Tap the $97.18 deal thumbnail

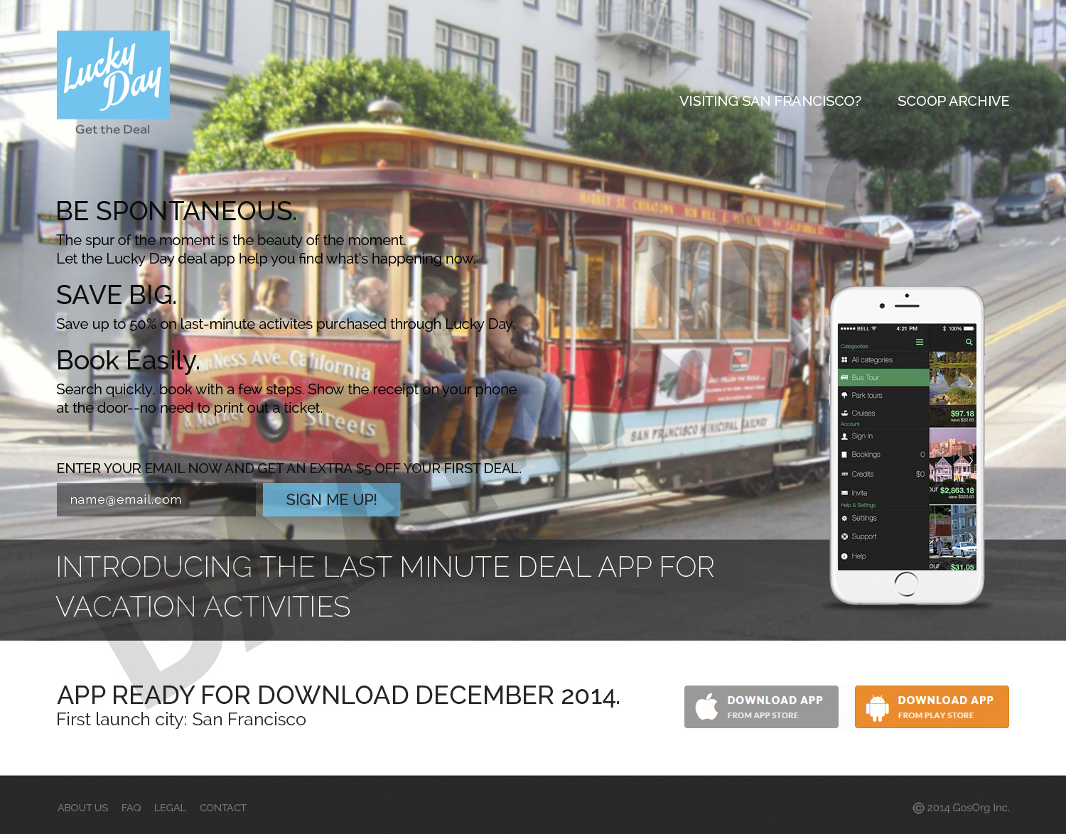pyautogui.click(x=953, y=389)
